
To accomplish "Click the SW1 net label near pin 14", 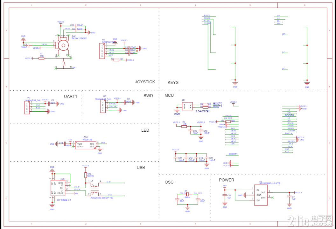I will 74,67.
